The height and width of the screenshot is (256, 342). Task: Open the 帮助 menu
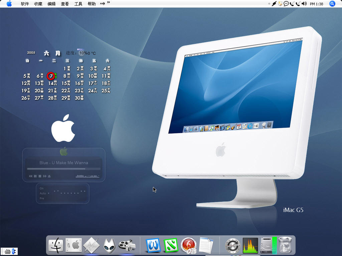[x=92, y=4]
